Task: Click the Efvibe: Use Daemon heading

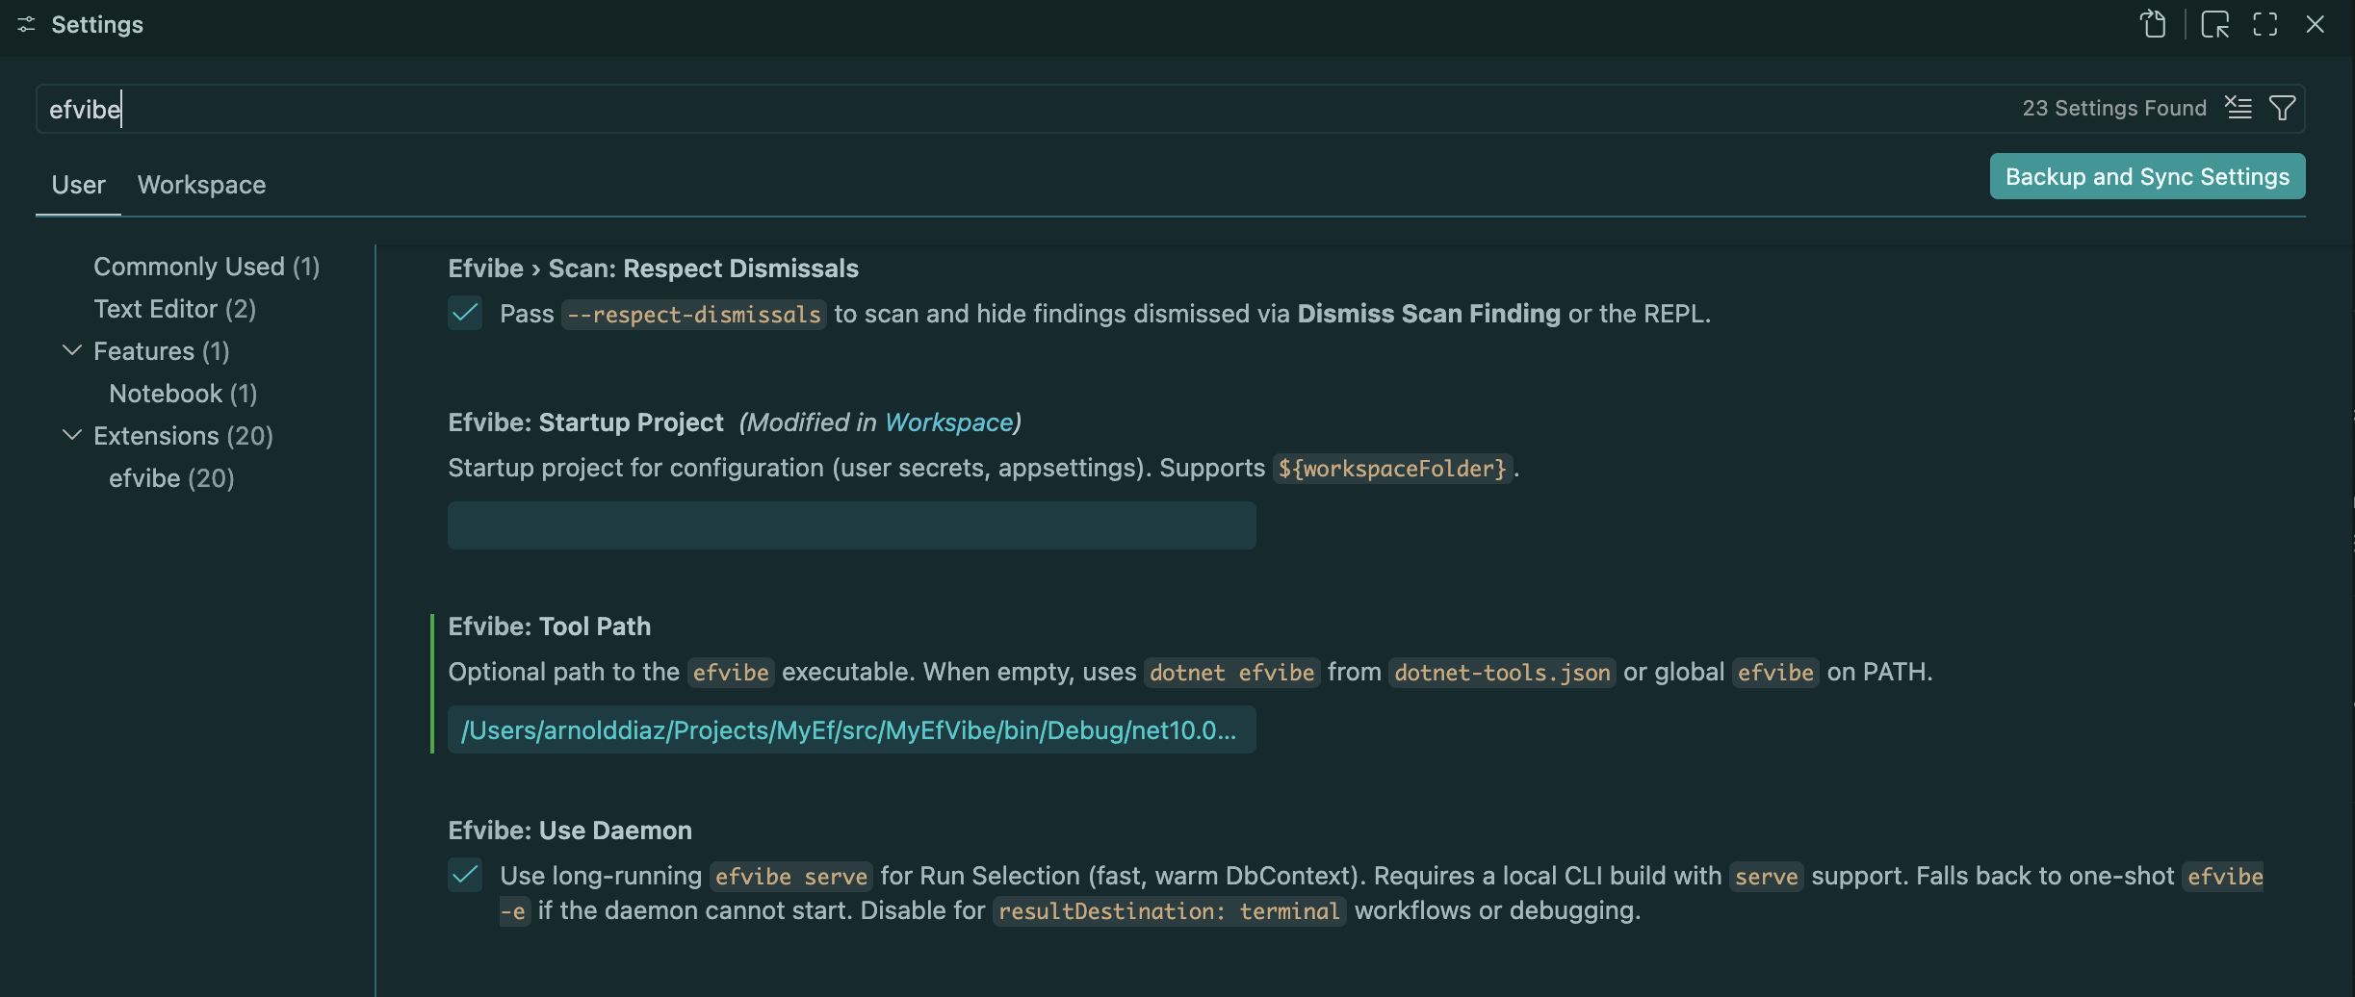Action: (570, 831)
